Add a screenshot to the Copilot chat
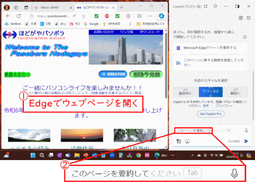Image resolution: width=255 pixels, height=182 pixels. [188, 141]
